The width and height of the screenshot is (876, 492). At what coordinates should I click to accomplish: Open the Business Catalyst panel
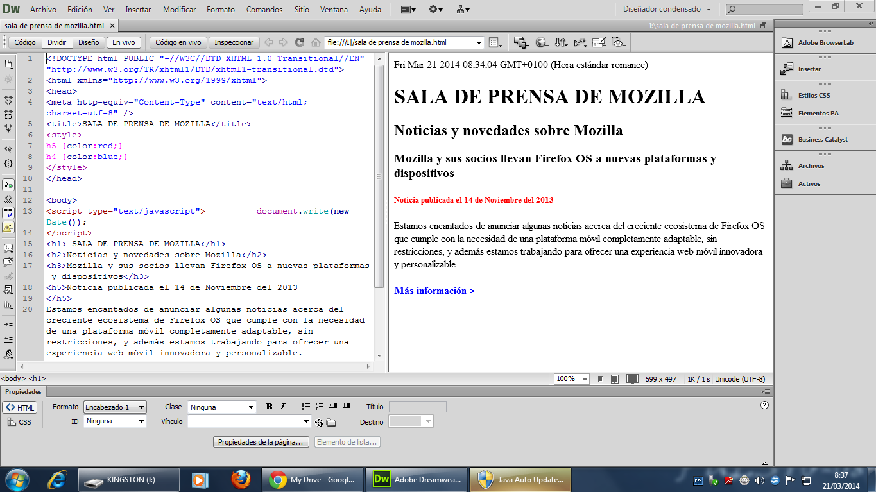tap(824, 139)
